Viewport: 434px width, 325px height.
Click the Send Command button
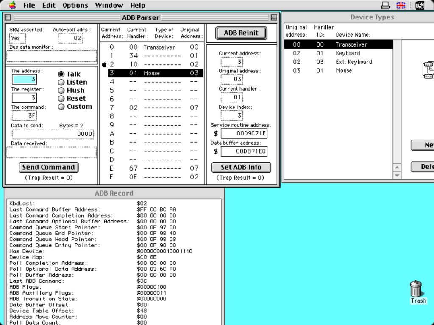[49, 167]
